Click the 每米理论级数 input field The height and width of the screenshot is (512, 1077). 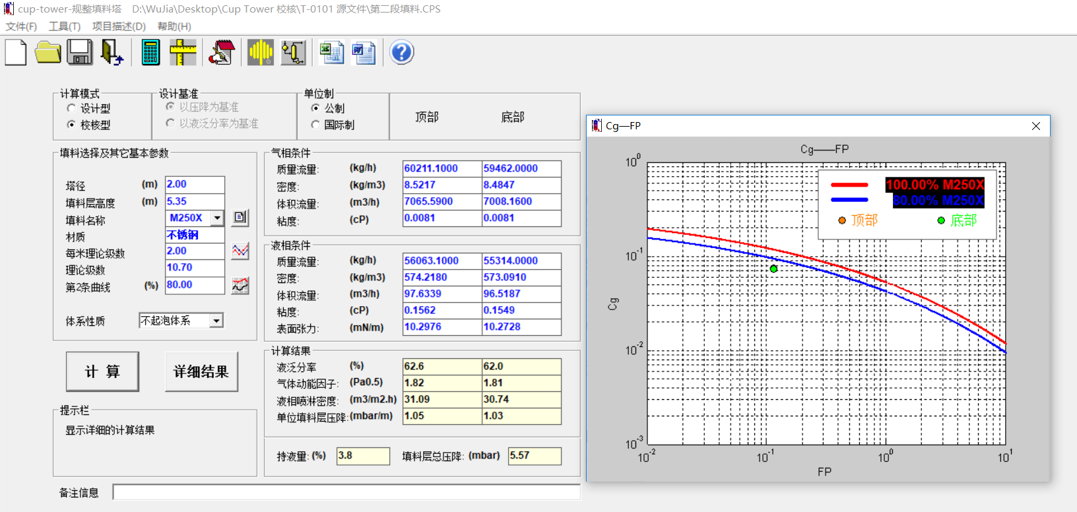coord(195,251)
